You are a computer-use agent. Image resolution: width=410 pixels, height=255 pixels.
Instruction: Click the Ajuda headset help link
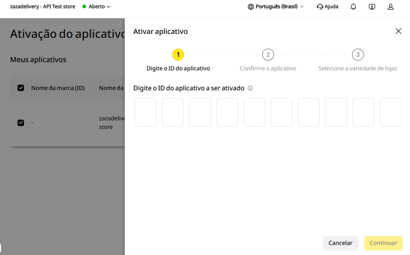328,6
